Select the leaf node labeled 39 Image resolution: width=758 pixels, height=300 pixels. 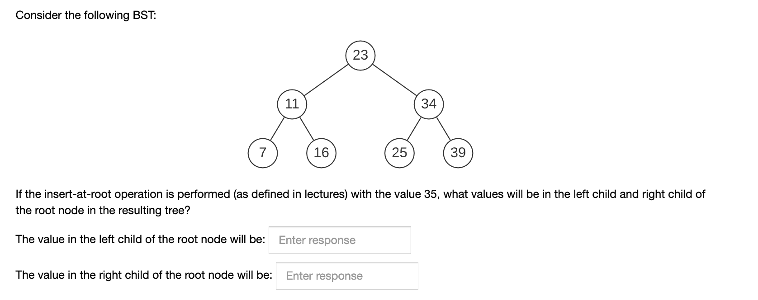458,153
